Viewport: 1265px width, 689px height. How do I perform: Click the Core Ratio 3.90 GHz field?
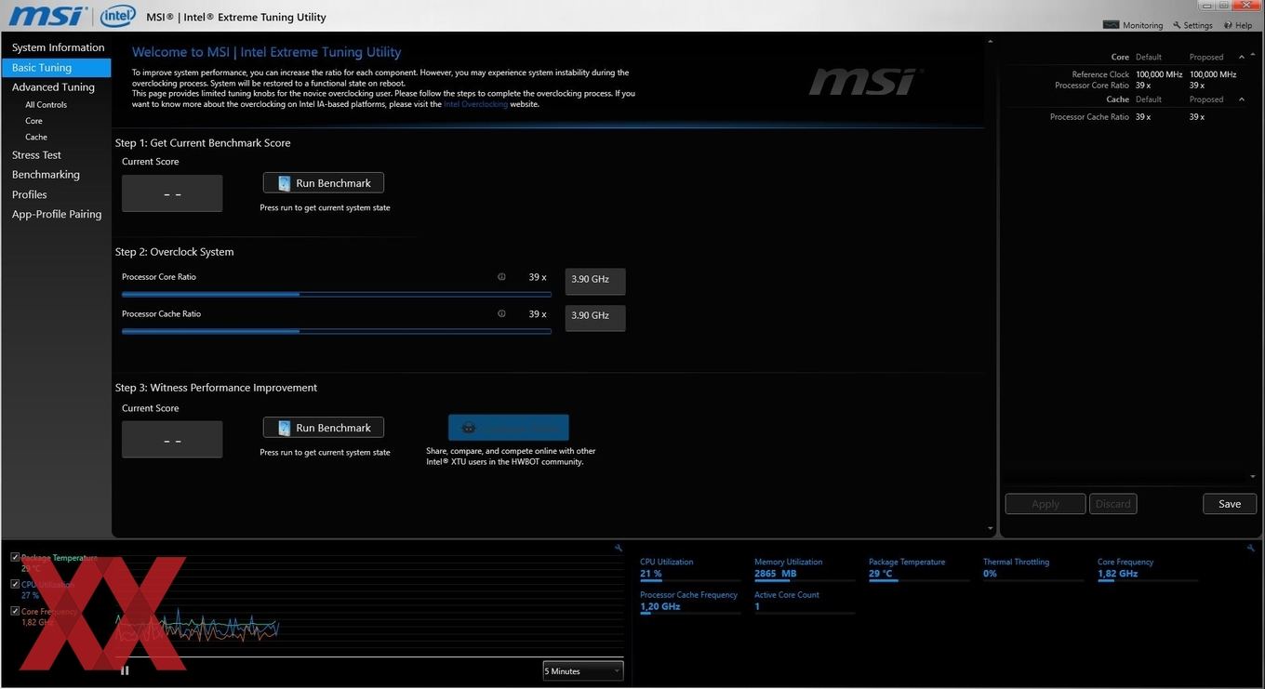(x=595, y=281)
